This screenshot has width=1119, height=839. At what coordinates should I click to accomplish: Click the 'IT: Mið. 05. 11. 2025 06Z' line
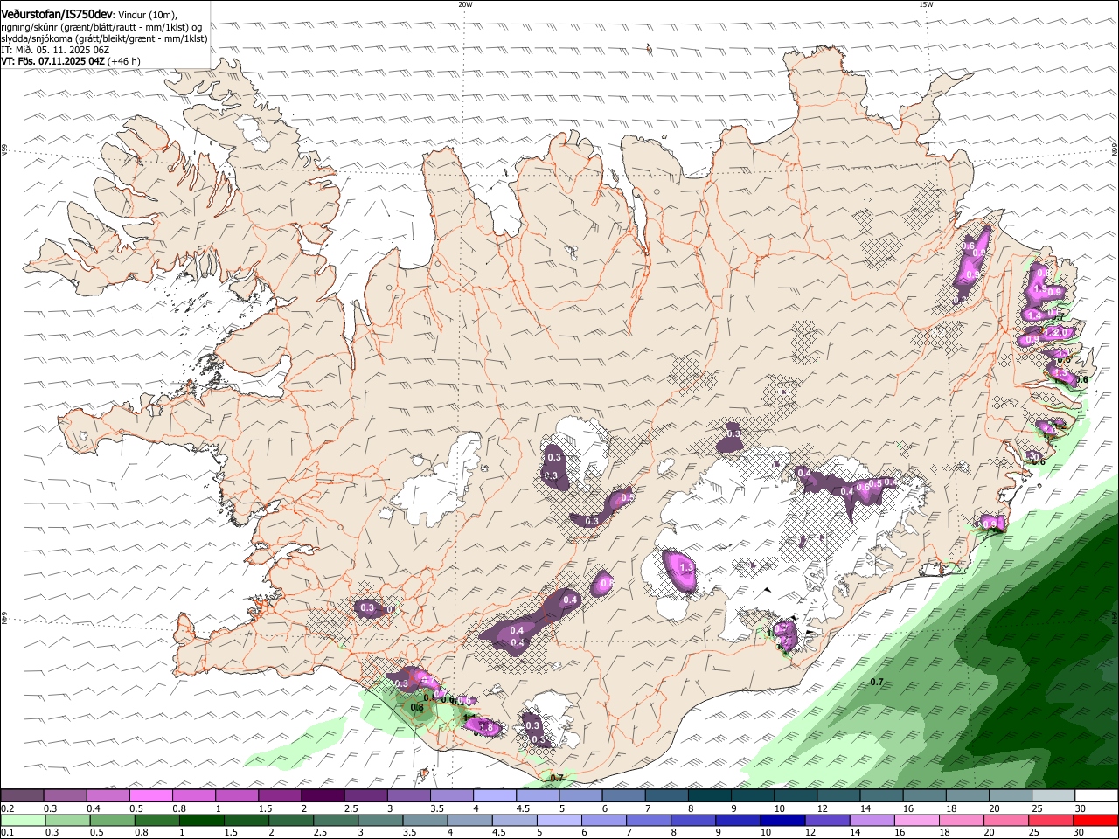pos(55,50)
